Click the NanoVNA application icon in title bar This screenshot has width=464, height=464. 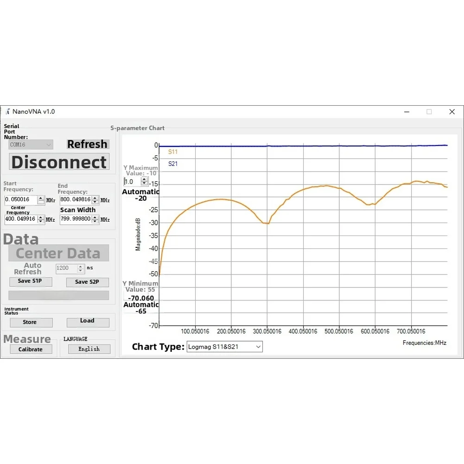pyautogui.click(x=7, y=112)
